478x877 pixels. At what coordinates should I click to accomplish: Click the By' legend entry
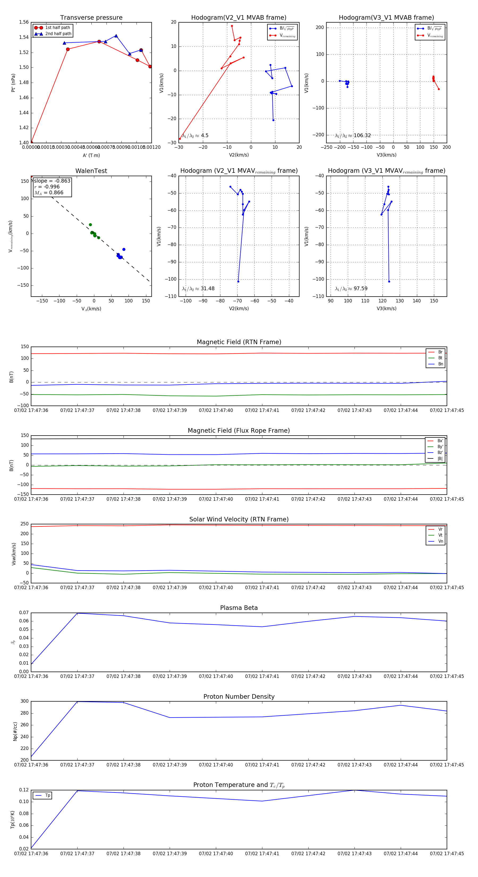pos(435,447)
